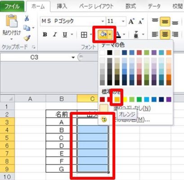The width and height of the screenshot is (184, 180).
Task: Pick the Orange standard color
Action: (x=117, y=99)
